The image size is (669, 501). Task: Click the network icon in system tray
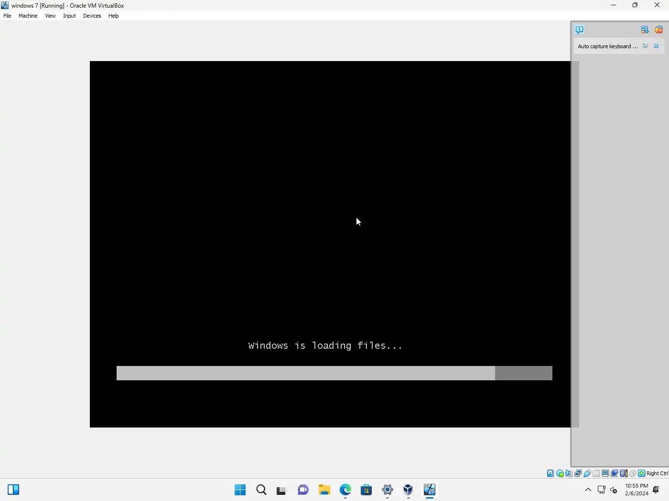click(x=601, y=490)
